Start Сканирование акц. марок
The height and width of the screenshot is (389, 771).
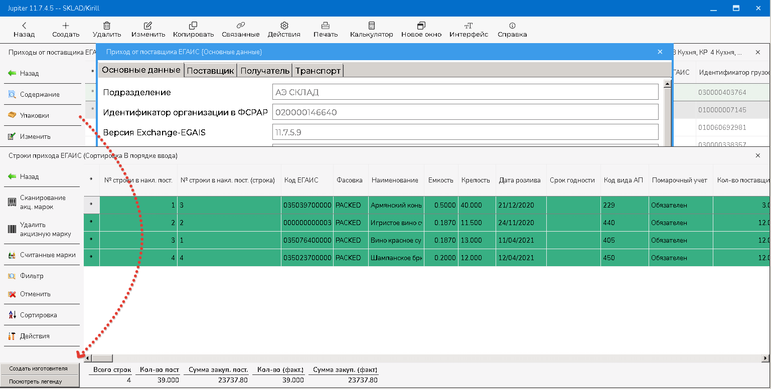[42, 202]
